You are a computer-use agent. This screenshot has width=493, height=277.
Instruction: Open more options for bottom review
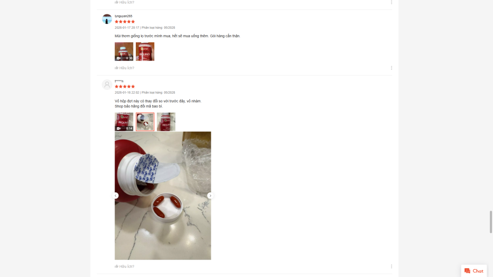click(x=391, y=266)
